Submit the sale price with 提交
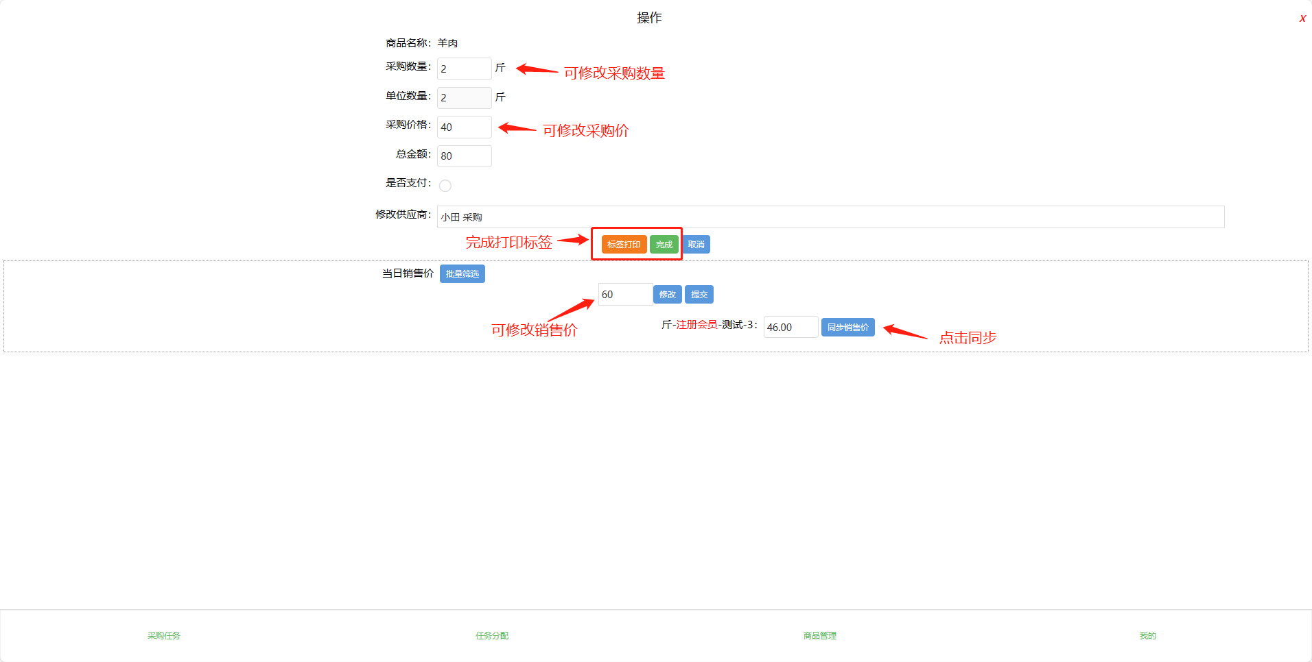Screen dimensions: 1312x662 (x=699, y=295)
